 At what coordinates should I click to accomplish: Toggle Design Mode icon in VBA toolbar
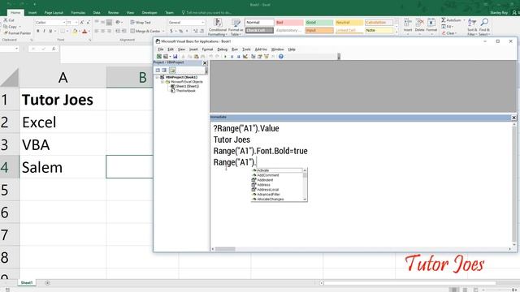point(245,57)
